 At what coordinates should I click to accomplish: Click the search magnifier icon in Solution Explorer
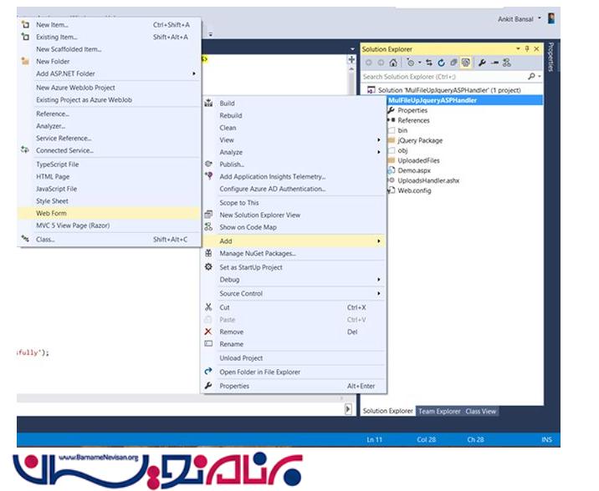(x=531, y=76)
